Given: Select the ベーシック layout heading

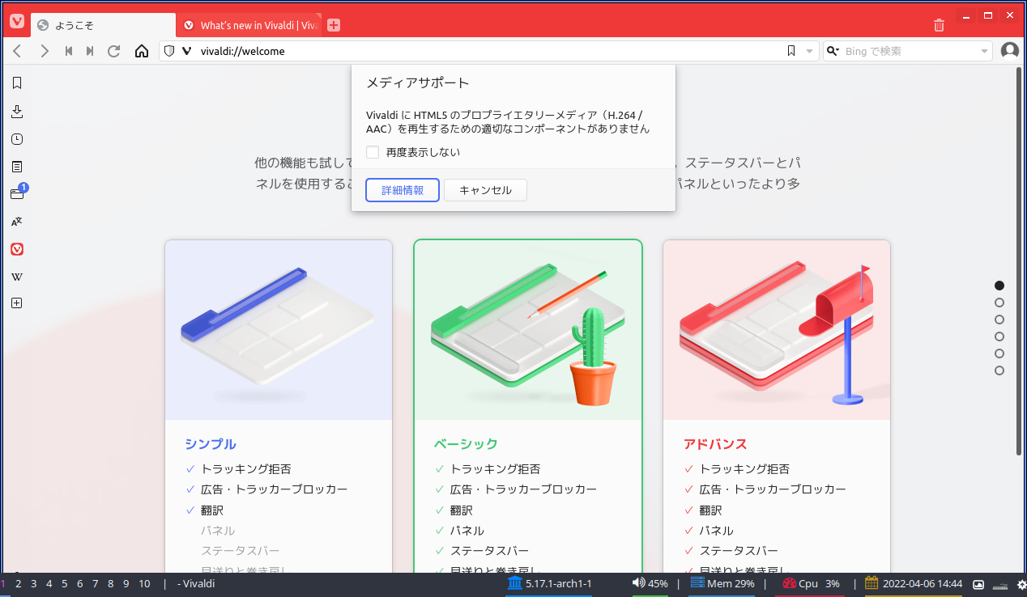Looking at the screenshot, I should point(466,444).
